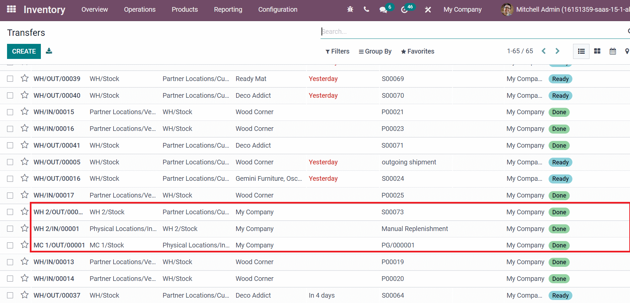Screen dimensions: 630x303
Task: Switch to calendar view
Action: click(x=613, y=51)
